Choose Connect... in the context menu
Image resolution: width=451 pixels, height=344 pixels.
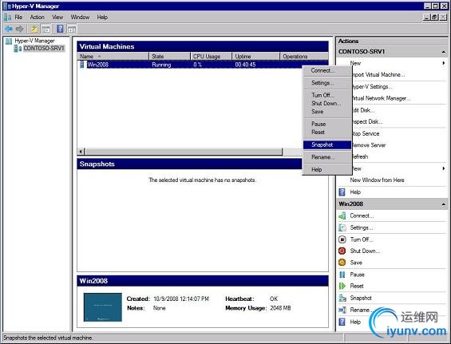[327, 70]
